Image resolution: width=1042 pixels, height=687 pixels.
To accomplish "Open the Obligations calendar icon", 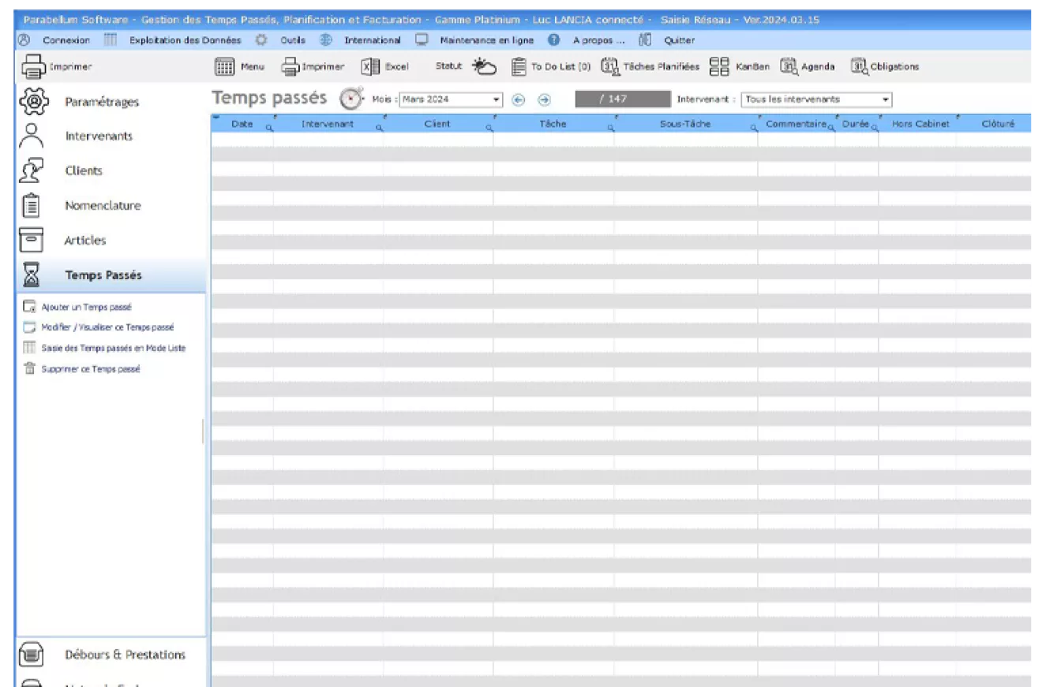I will 860,67.
